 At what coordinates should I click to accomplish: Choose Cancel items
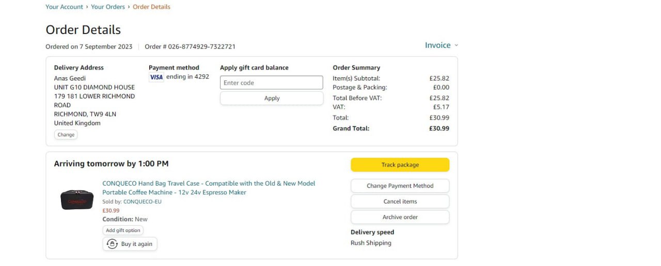point(400,202)
